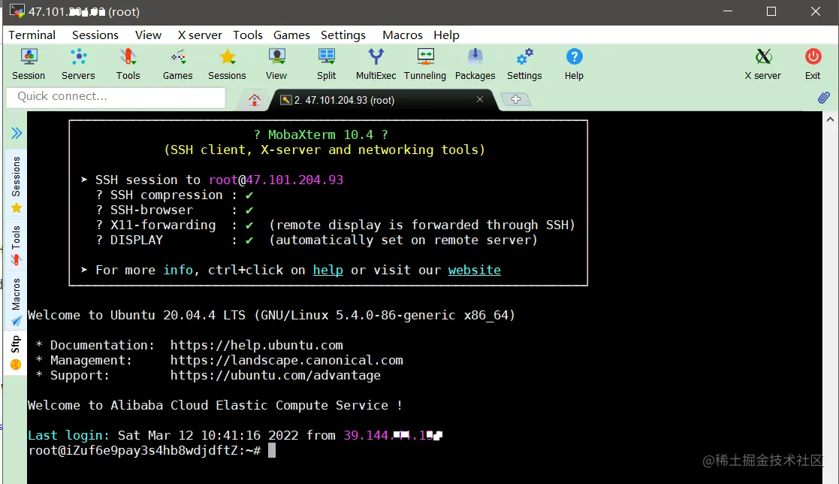Viewport: 839px width, 484px height.
Task: Open the Games toolbar icon
Action: point(178,64)
